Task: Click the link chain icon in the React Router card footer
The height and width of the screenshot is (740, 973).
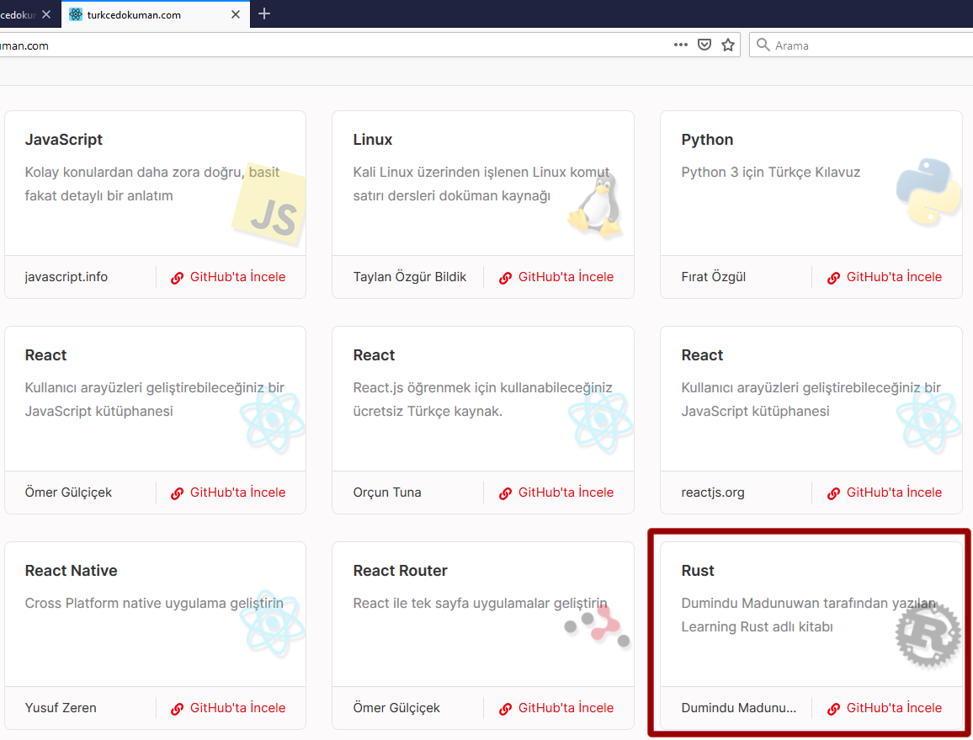Action: coord(506,708)
